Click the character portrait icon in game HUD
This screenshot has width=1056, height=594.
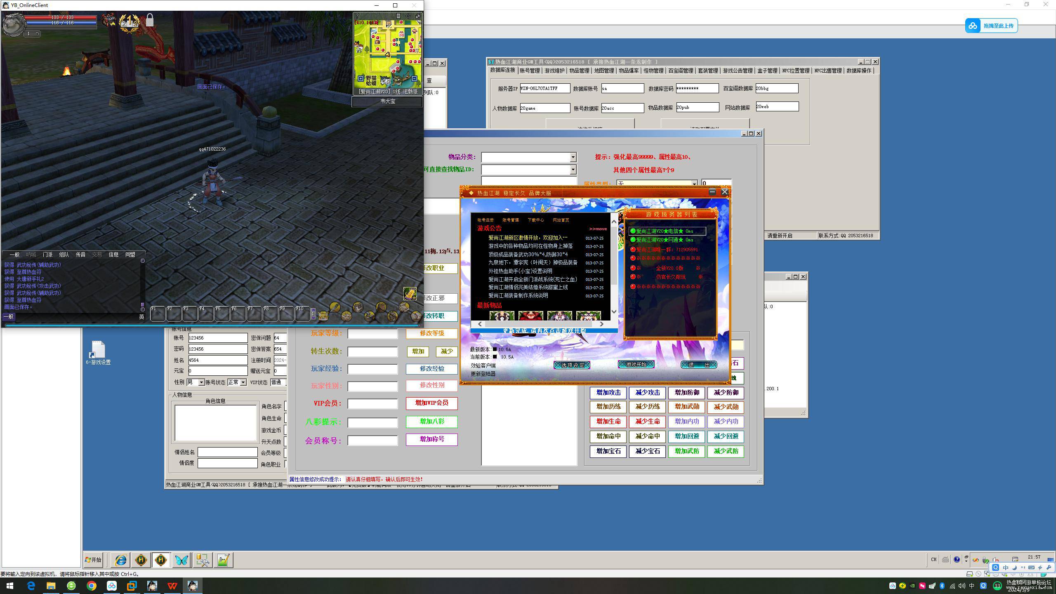point(358,307)
